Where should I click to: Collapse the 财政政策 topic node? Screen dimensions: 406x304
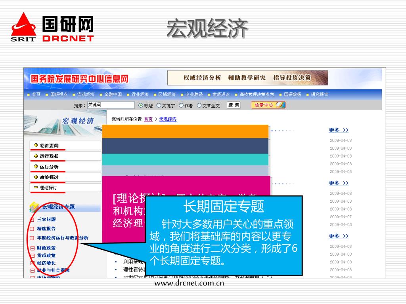[x=33, y=248]
